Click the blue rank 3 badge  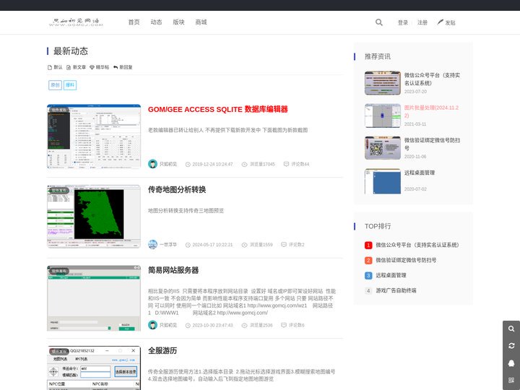click(x=368, y=276)
